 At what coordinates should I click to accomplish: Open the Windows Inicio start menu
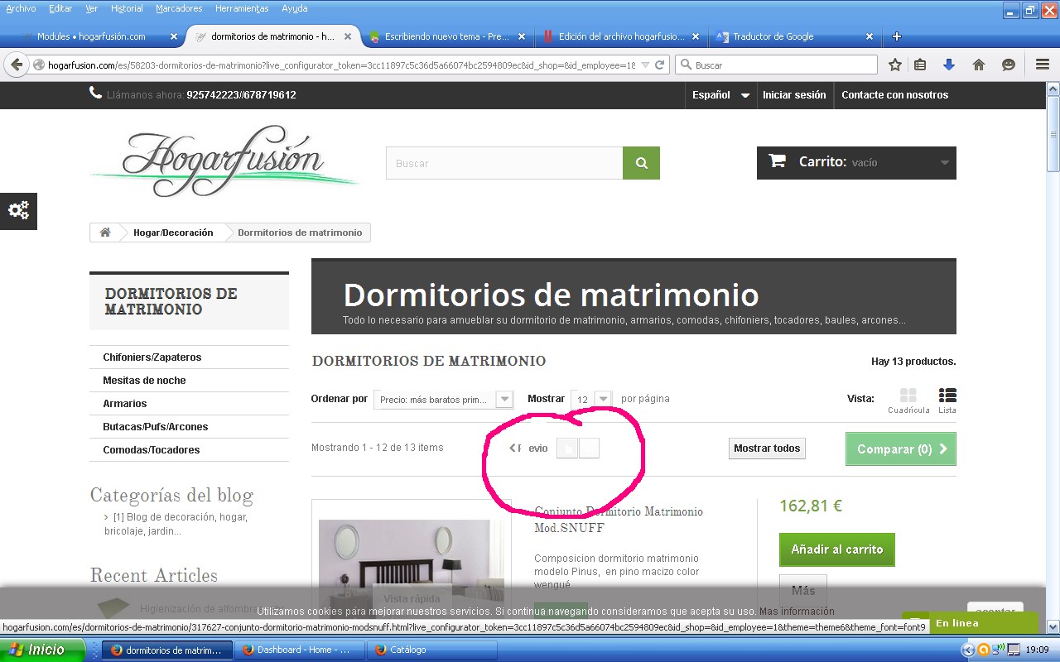(x=42, y=650)
